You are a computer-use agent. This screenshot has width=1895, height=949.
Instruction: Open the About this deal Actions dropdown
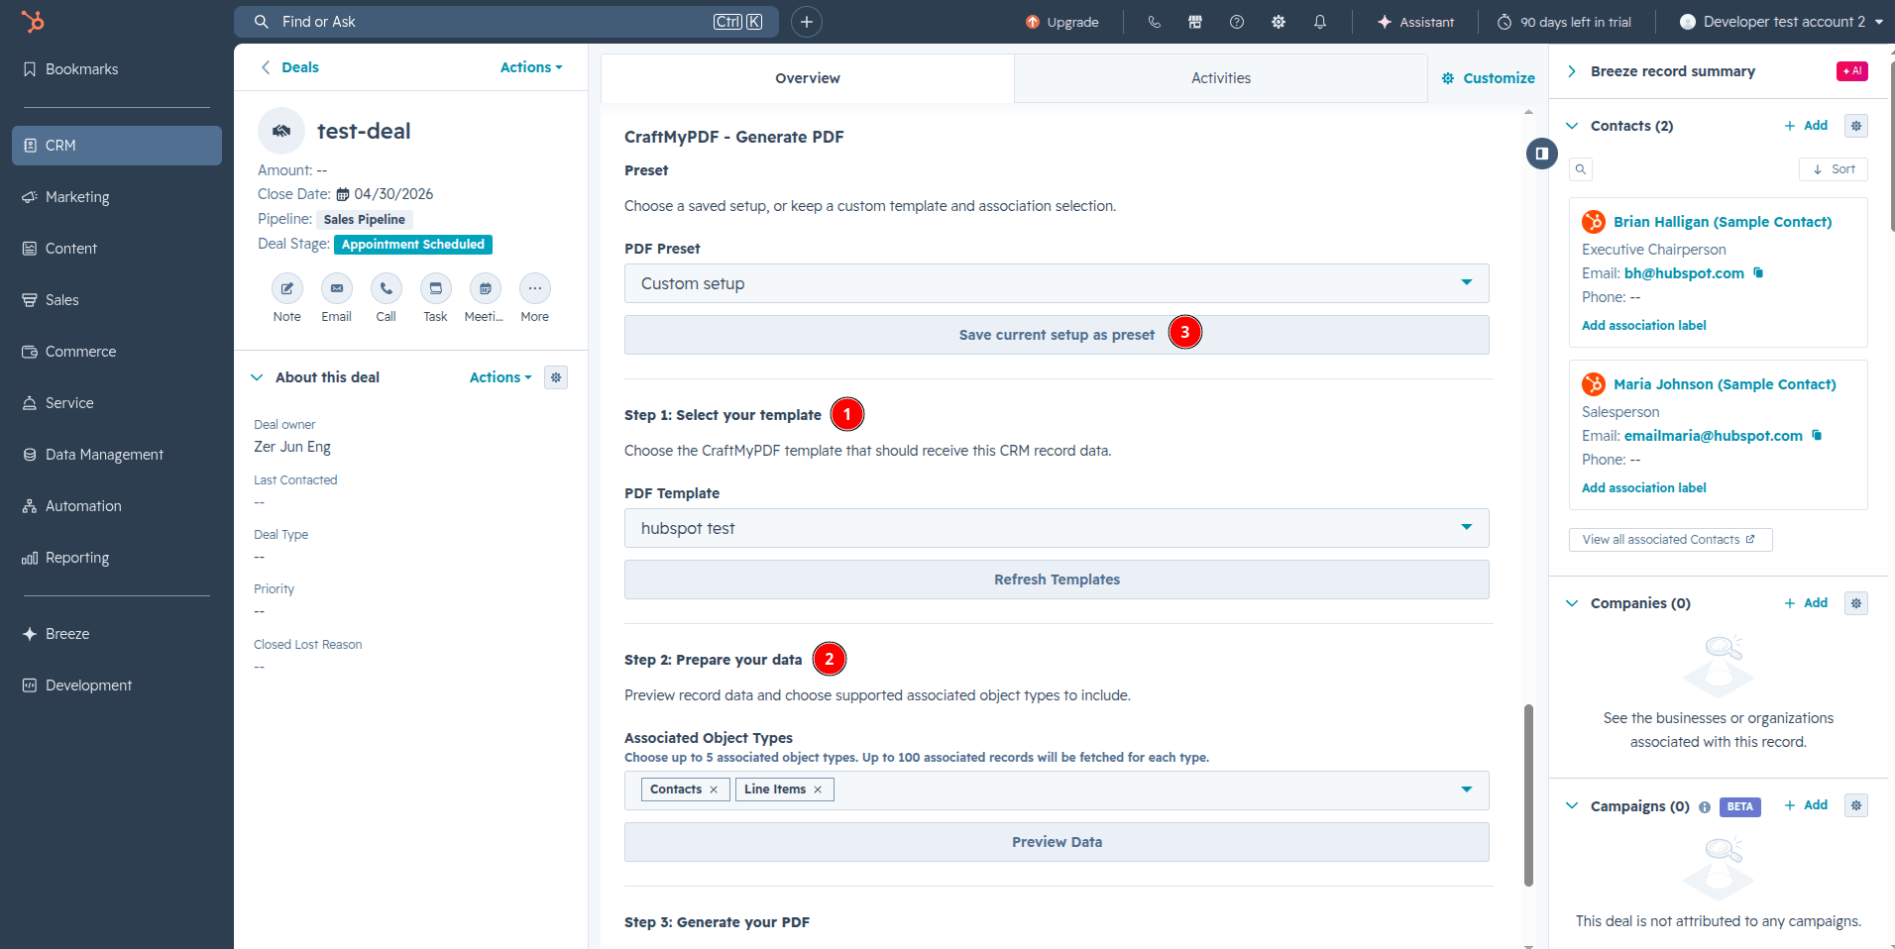[x=501, y=377]
